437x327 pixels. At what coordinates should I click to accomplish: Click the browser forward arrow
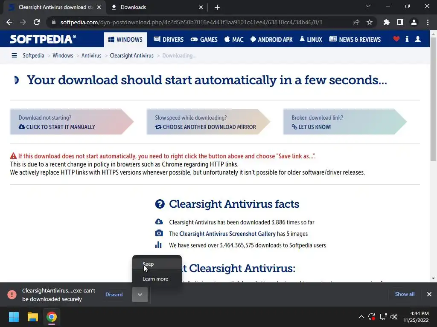23,22
